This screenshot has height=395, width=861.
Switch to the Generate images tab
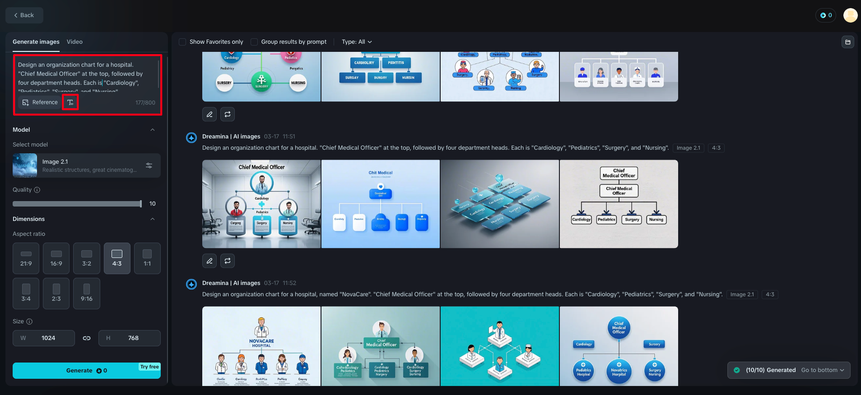pos(36,42)
